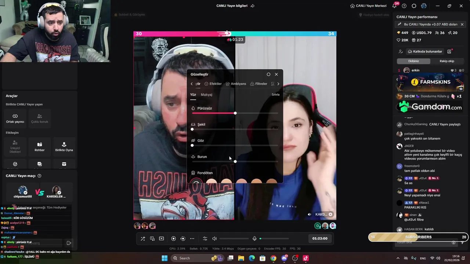This screenshot has width=470, height=264.
Task: Click in the Yorum ekle comment field
Action: (422, 242)
